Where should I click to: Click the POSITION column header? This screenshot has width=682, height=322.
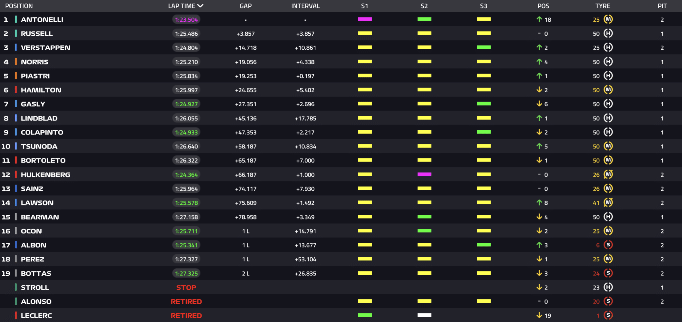tap(19, 6)
